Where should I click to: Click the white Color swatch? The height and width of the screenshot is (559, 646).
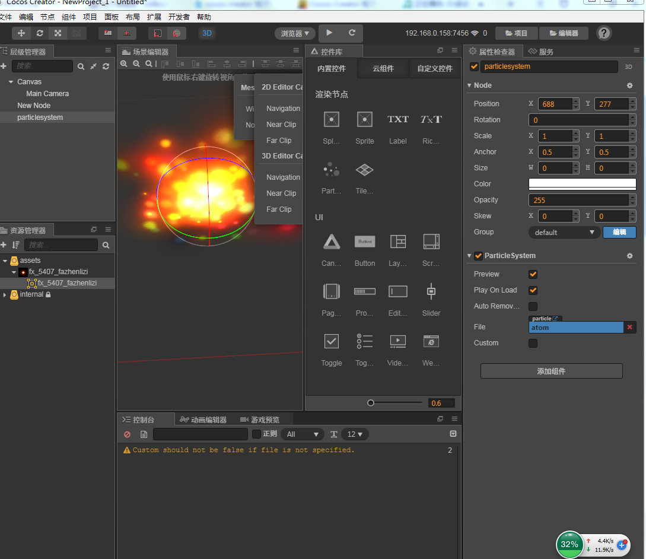tap(582, 184)
